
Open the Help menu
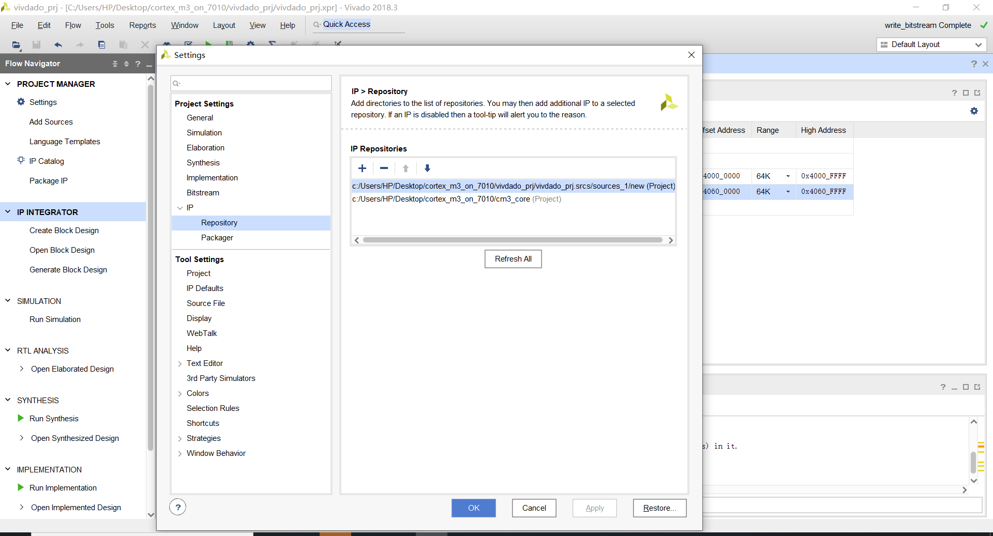tap(288, 25)
